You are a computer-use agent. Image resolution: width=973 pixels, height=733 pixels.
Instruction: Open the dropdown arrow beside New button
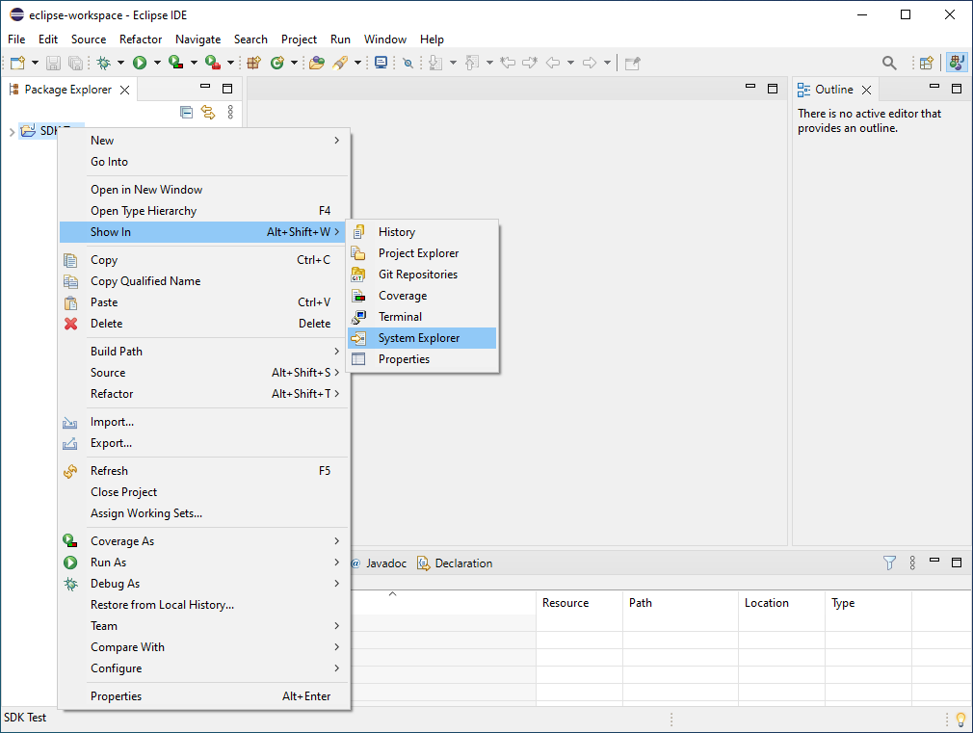point(35,63)
